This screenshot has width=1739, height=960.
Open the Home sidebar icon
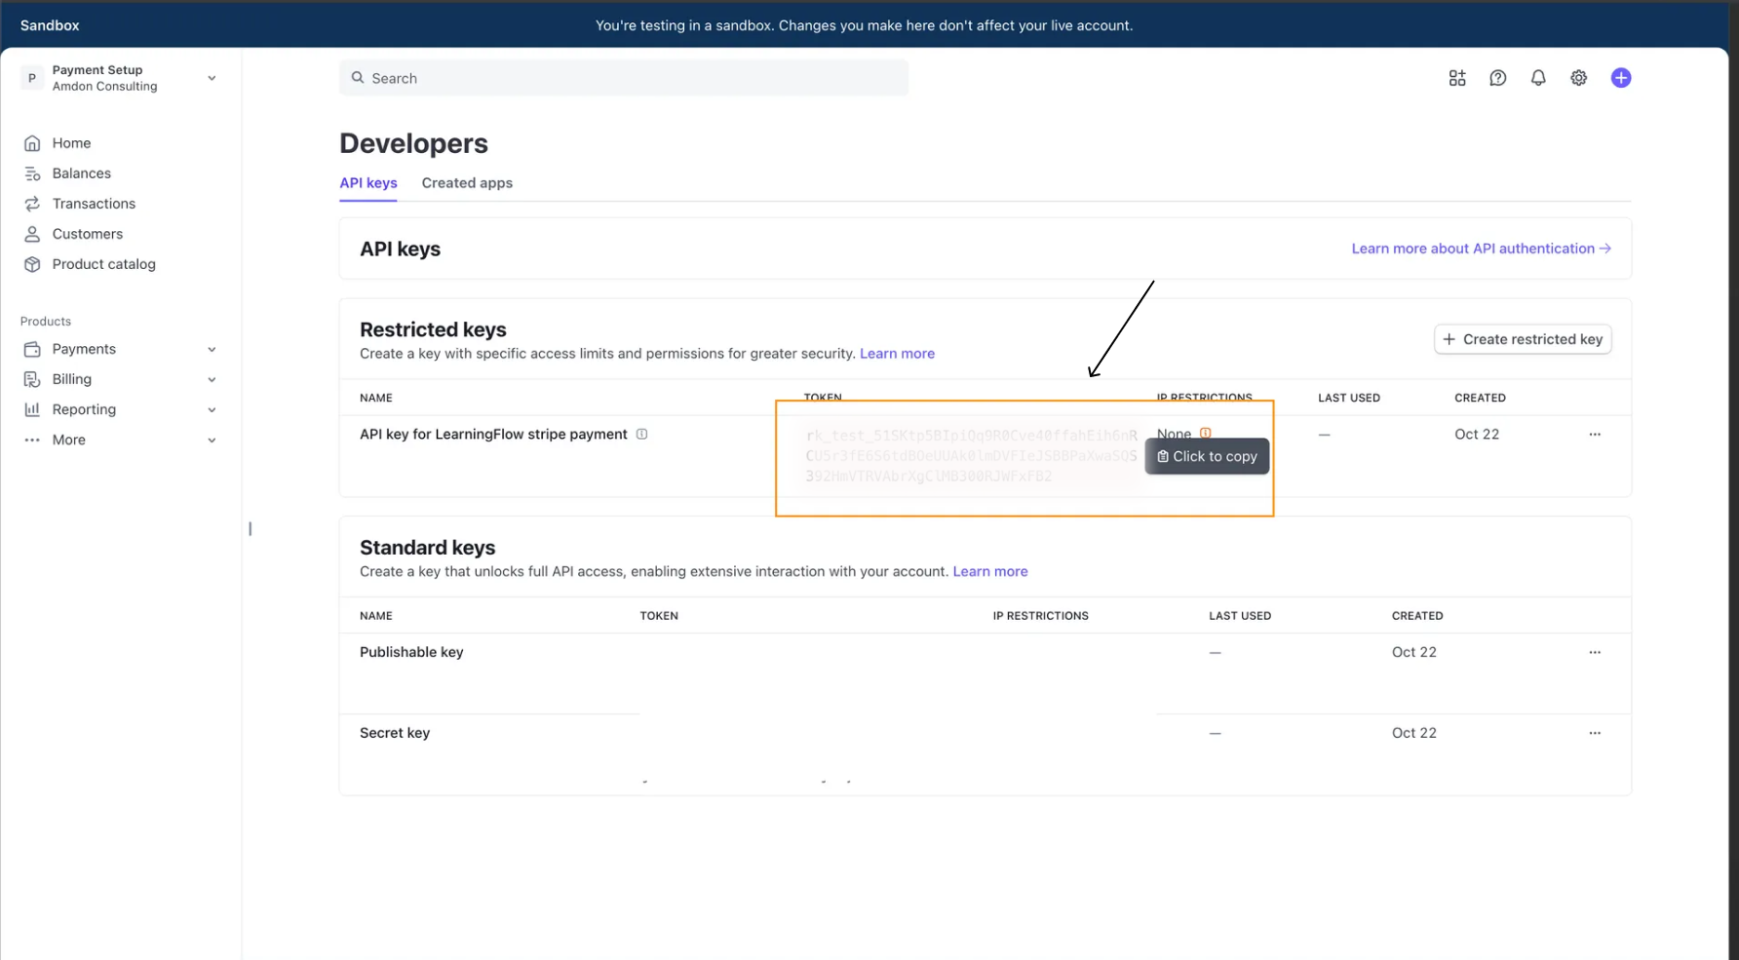point(33,142)
